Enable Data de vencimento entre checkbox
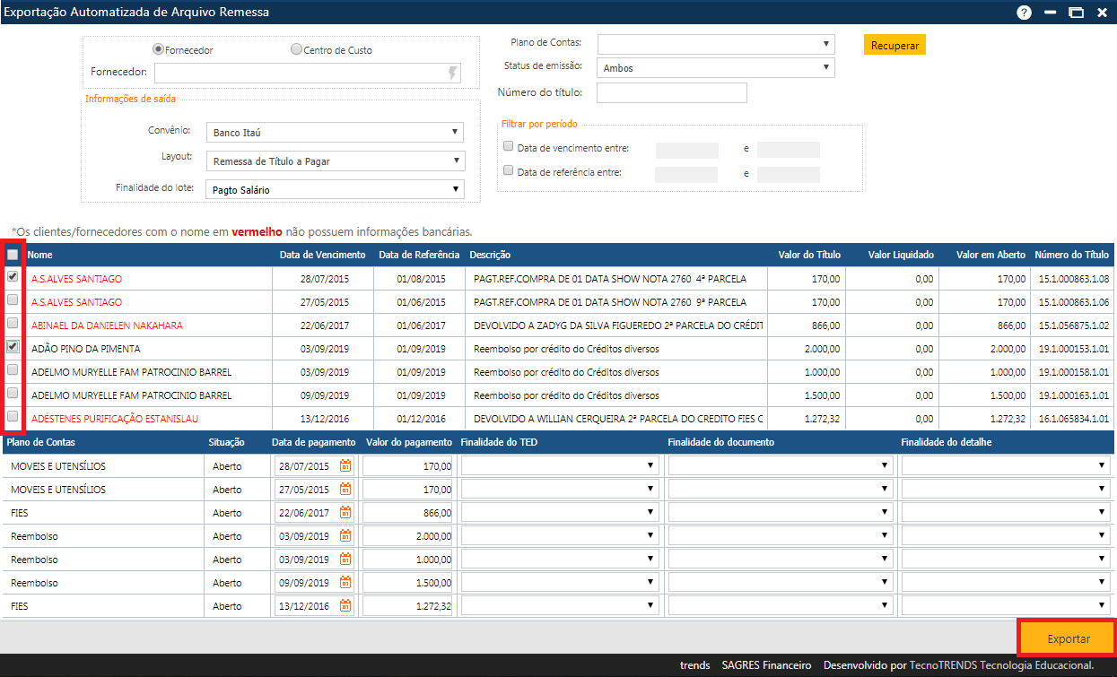This screenshot has width=1117, height=677. (509, 147)
